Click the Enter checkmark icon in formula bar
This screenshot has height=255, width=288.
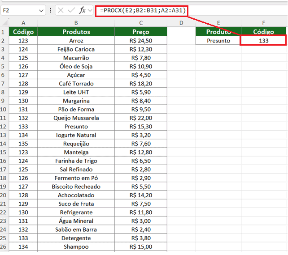pos(71,10)
